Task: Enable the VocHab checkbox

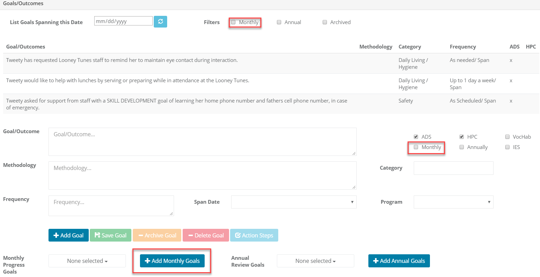Action: (x=507, y=137)
